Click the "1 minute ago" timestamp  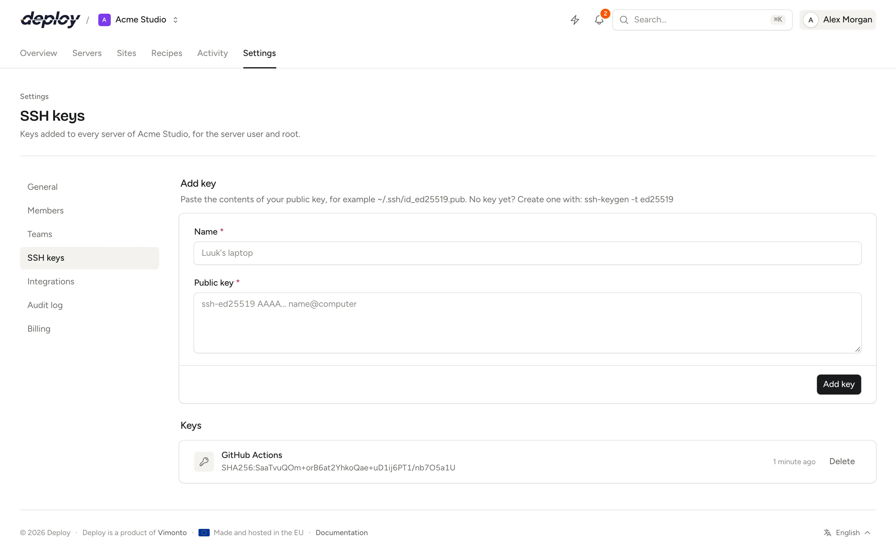[x=794, y=462]
